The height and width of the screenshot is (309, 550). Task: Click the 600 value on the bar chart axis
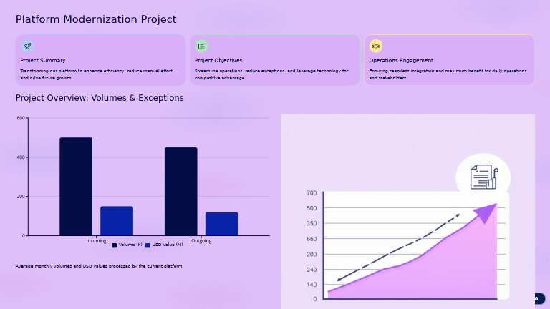pyautogui.click(x=21, y=118)
